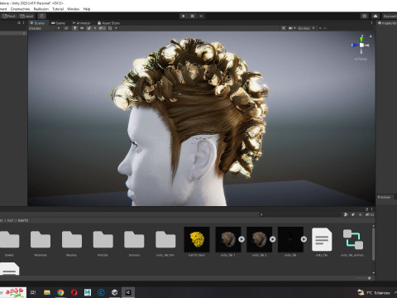Open the Materials folder
Viewport: 397px width, 298px height.
41,239
